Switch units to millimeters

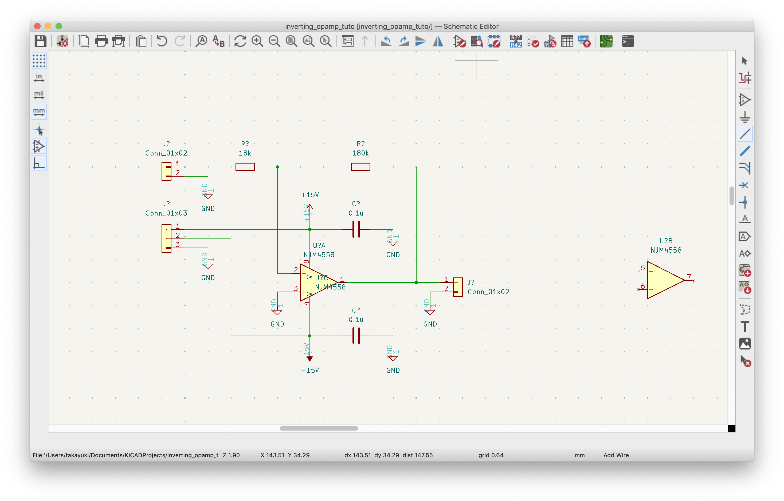click(39, 112)
